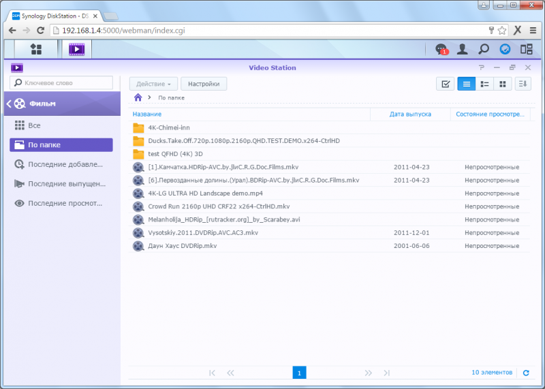The height and width of the screenshot is (389, 545).
Task: Select Melanholija_HDRip file name
Action: point(224,219)
